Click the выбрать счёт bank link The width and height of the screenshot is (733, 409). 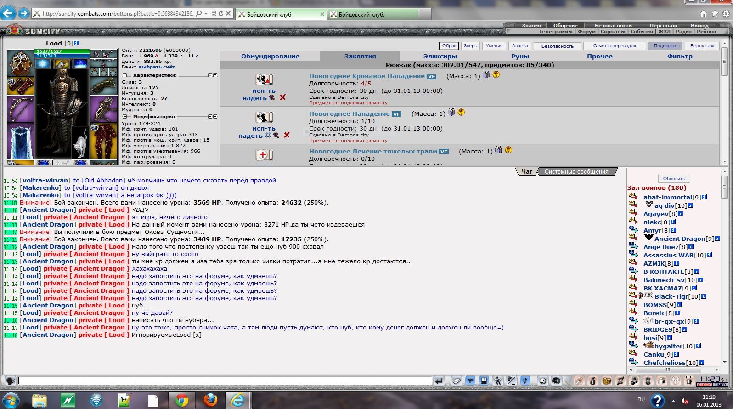tap(157, 67)
